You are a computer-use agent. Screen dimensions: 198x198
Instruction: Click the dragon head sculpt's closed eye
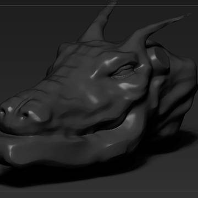(124, 71)
